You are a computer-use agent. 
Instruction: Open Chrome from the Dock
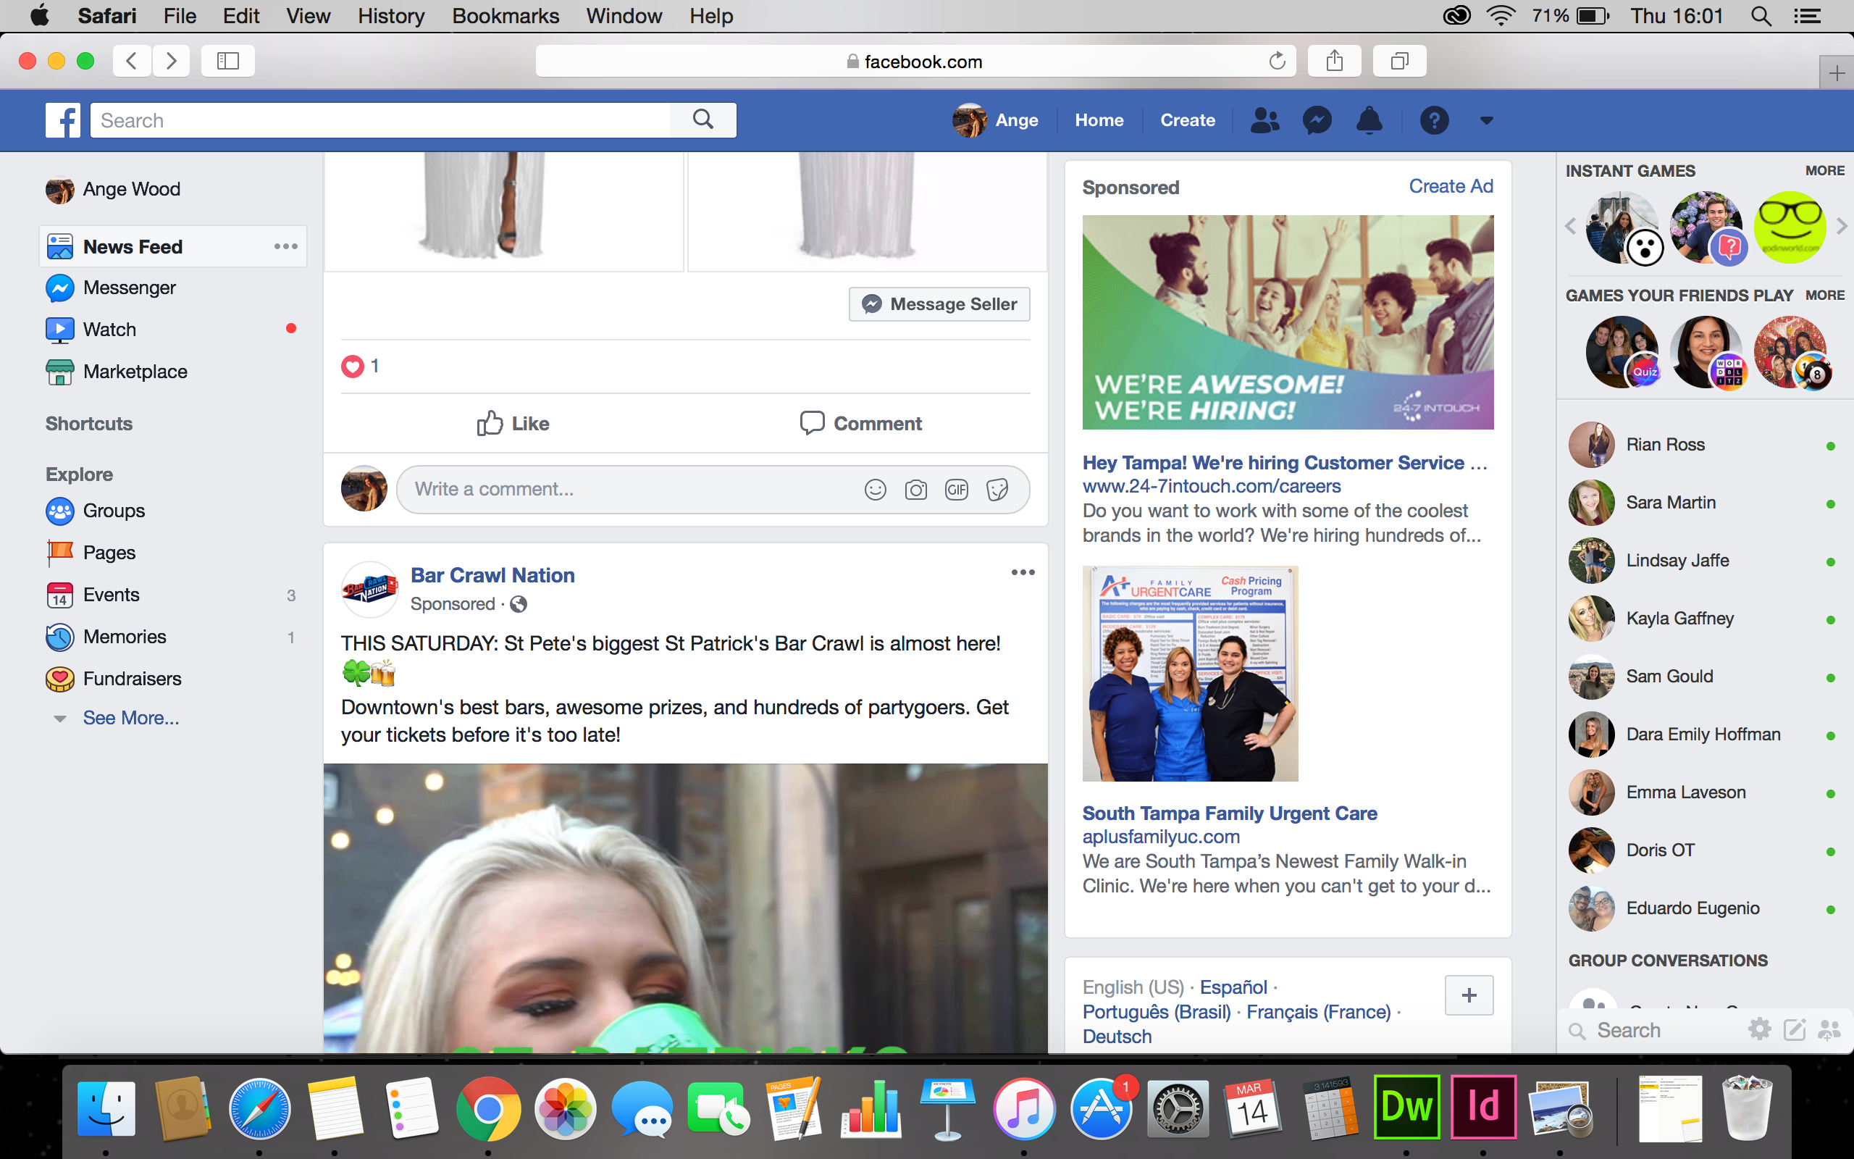(x=488, y=1108)
